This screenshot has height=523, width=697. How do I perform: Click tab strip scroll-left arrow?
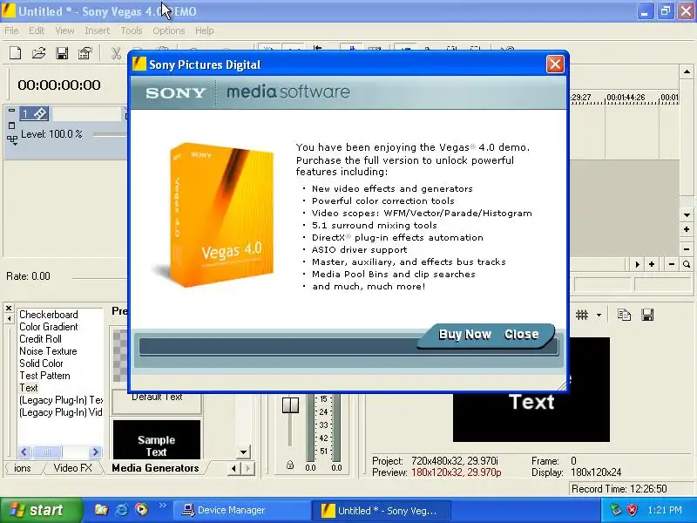pos(234,468)
